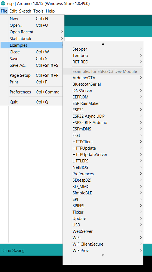Open HTTPClient examples submenu
152x272 pixels.
pyautogui.click(x=103, y=142)
